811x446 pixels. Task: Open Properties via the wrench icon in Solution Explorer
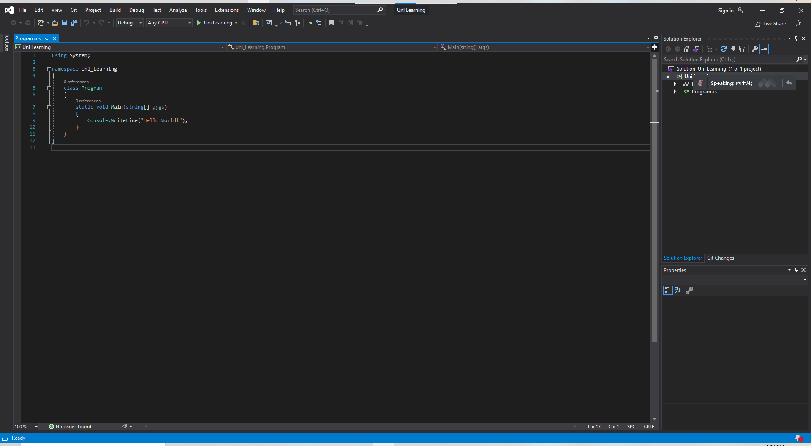click(x=755, y=49)
